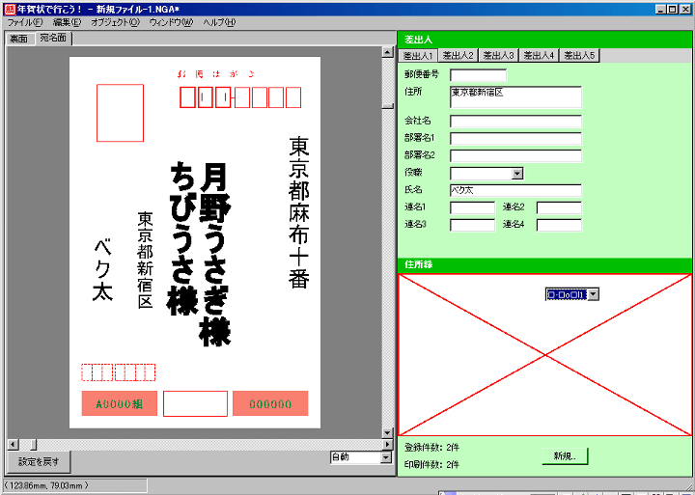Open the 自動 zoom dropdown

click(x=386, y=457)
